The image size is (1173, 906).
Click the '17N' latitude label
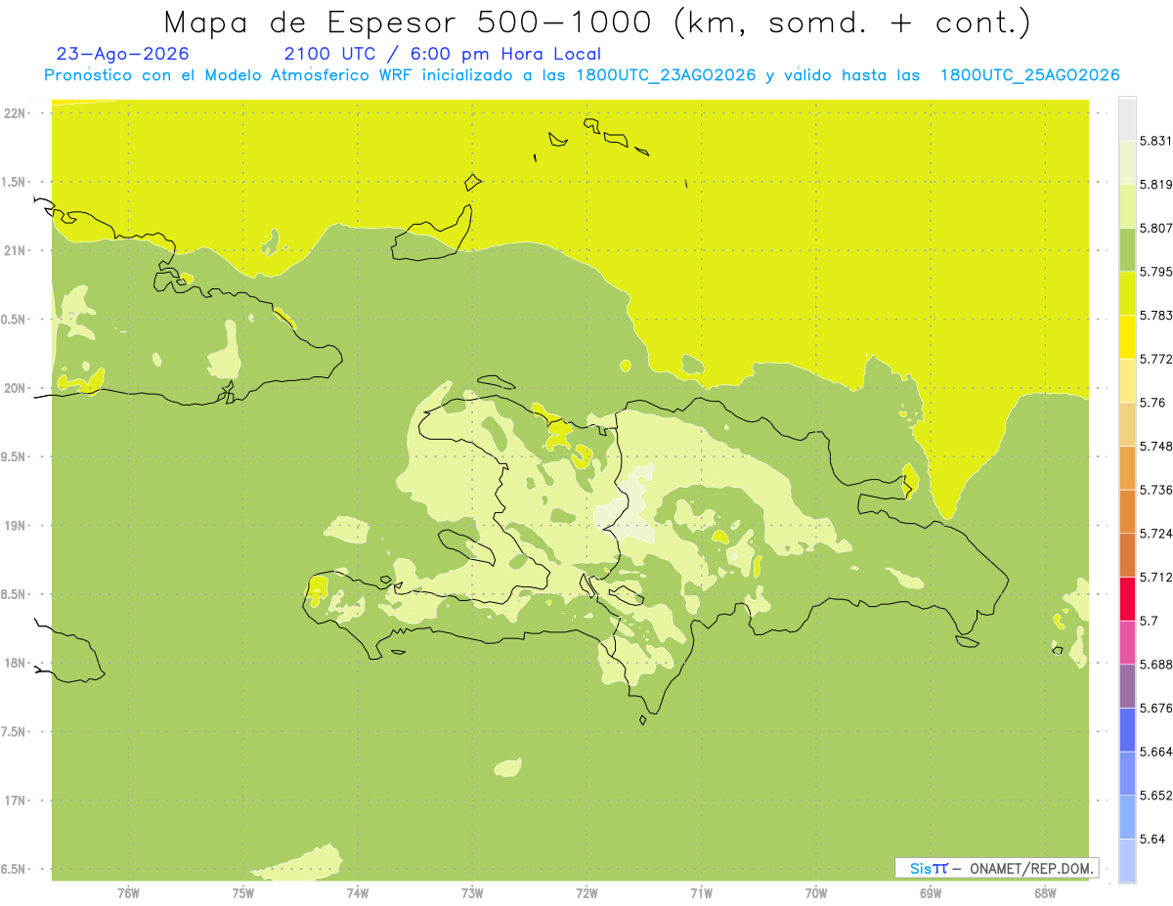coord(16,800)
